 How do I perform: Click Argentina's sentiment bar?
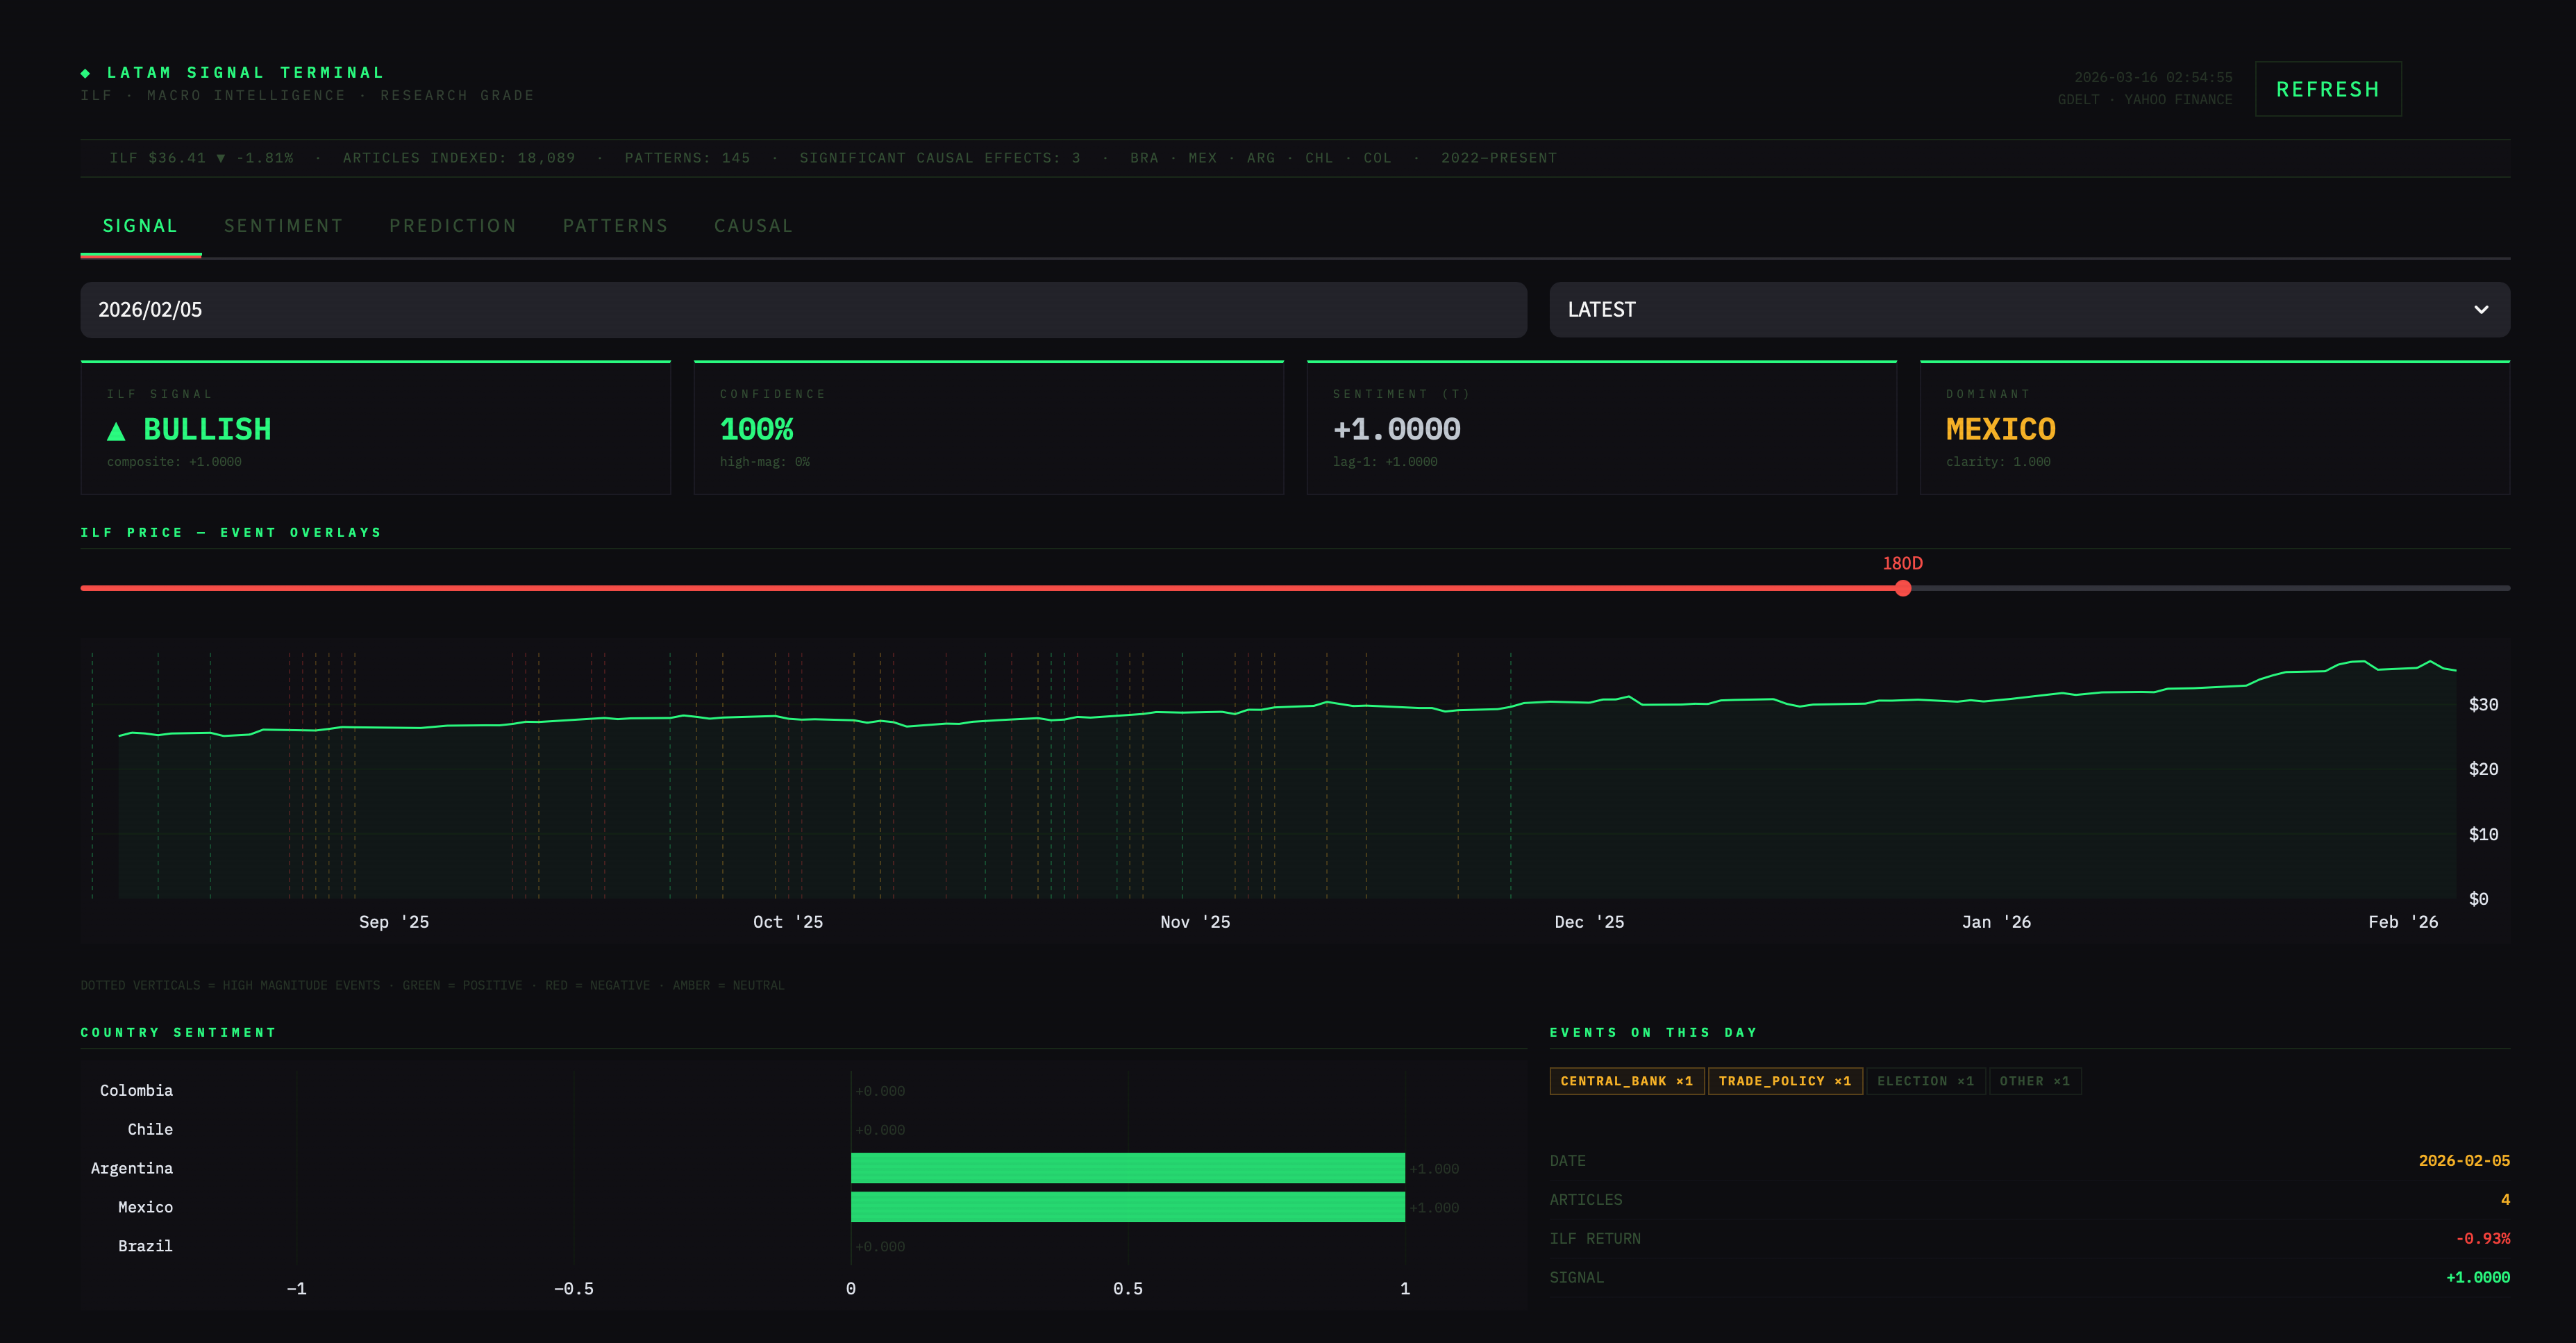pos(1128,1167)
